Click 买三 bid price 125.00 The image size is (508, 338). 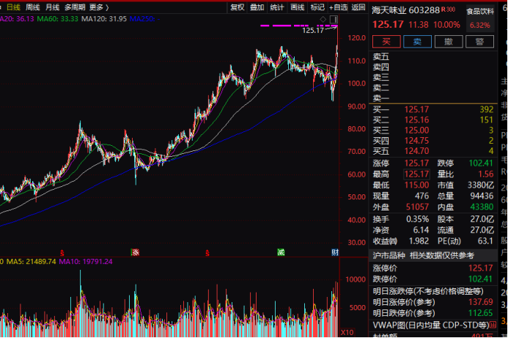tap(416, 131)
